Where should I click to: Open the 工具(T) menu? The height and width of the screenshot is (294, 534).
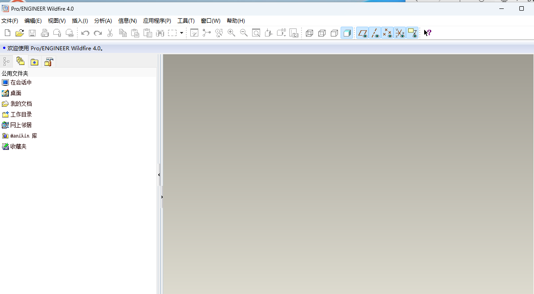[186, 21]
